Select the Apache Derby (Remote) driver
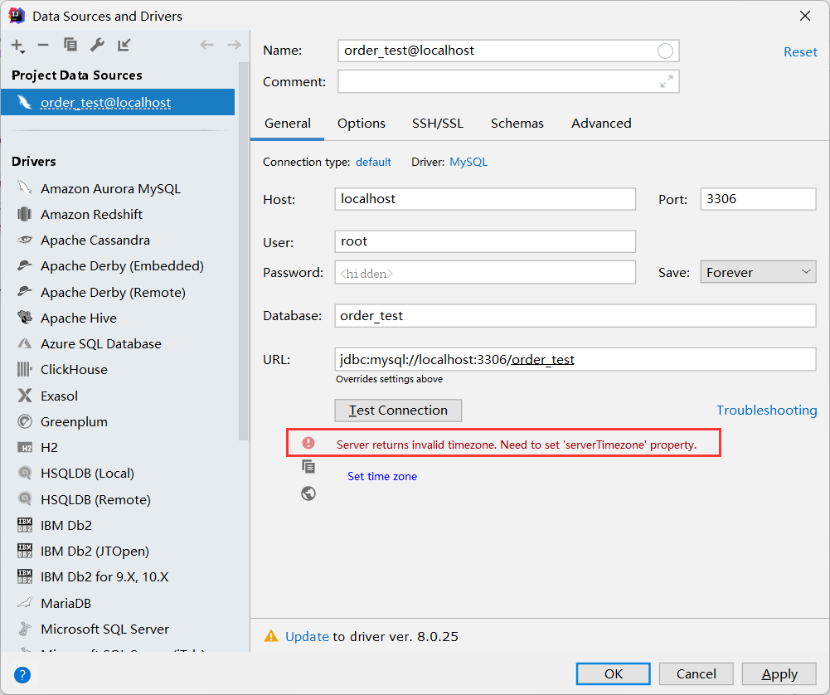The height and width of the screenshot is (695, 830). tap(119, 292)
